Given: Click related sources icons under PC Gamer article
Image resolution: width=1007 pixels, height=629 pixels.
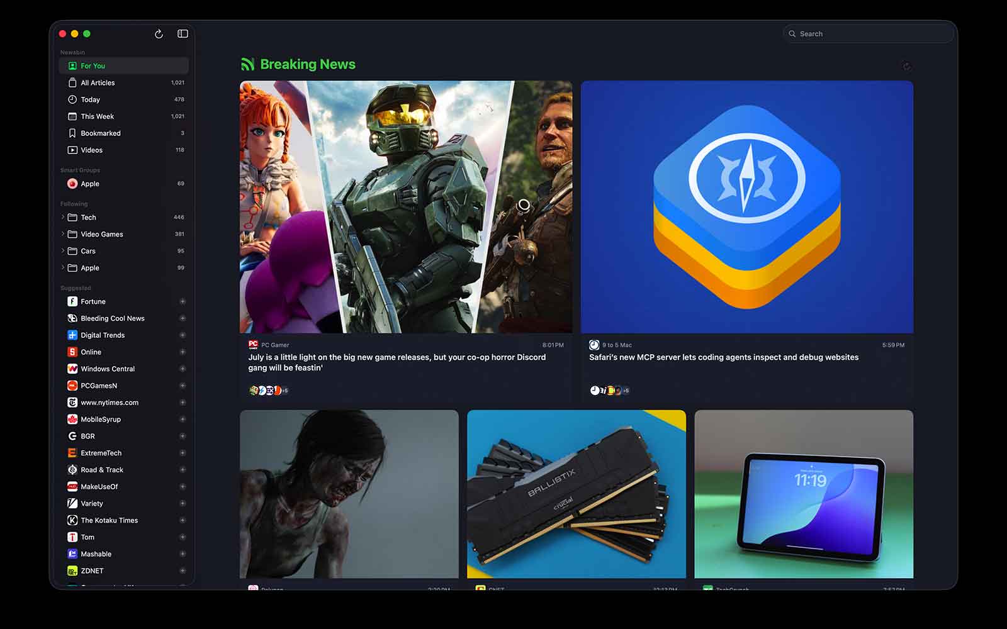Looking at the screenshot, I should coord(269,391).
